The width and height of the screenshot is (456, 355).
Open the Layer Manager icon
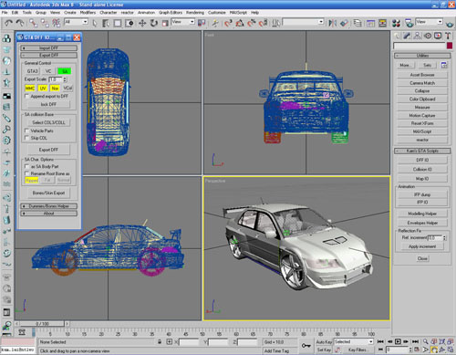(358, 23)
